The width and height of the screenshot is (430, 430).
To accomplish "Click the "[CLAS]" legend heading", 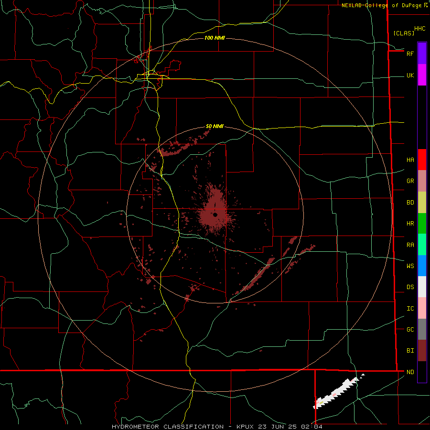I will pyautogui.click(x=404, y=33).
